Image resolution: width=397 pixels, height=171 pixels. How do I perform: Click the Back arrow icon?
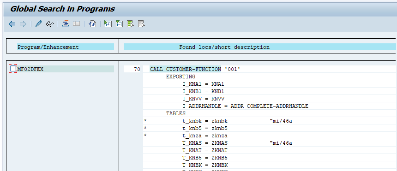tap(12, 24)
